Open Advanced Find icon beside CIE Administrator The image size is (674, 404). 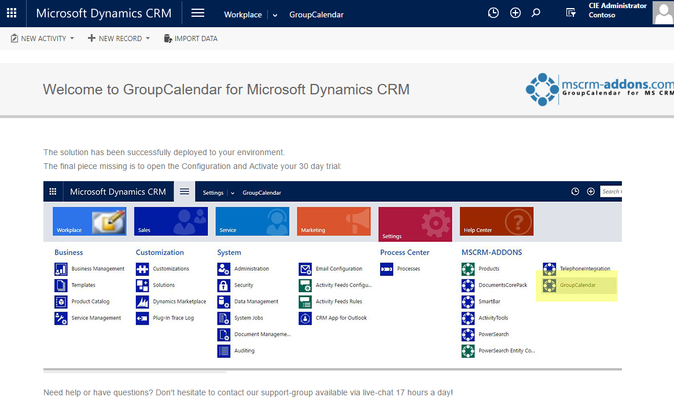click(x=570, y=13)
